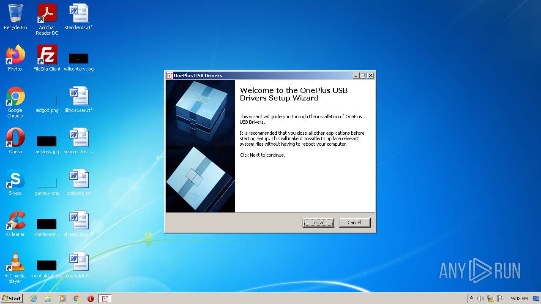Open the Skype desktop shortcut
This screenshot has height=304, width=541.
tap(15, 182)
